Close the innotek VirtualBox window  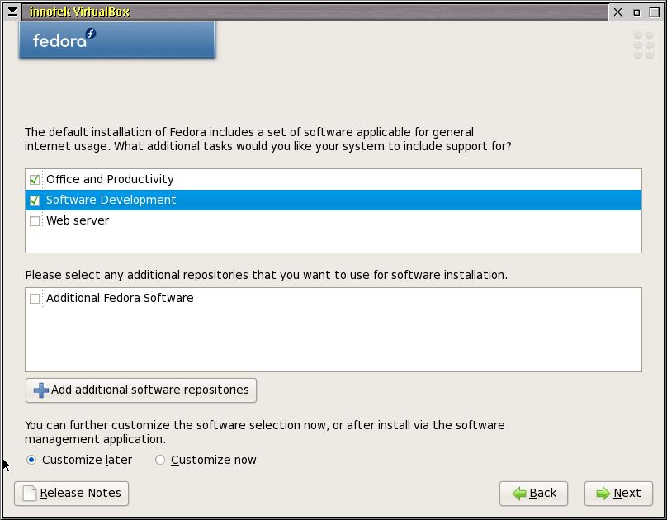click(x=617, y=12)
